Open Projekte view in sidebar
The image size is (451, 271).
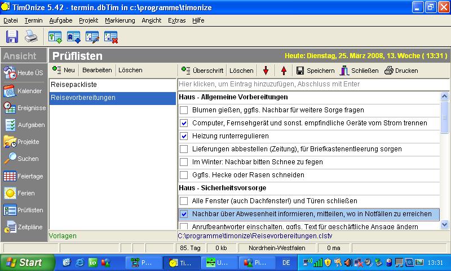(23, 142)
